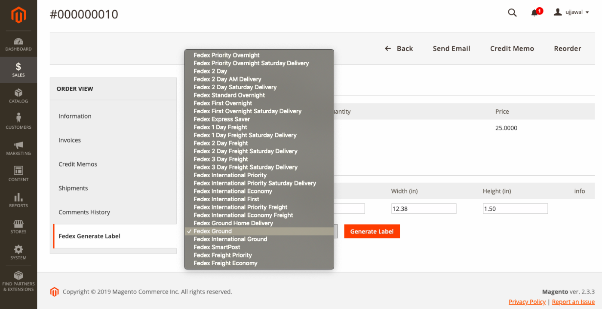Click the user avatar icon
The image size is (602, 309).
[558, 12]
